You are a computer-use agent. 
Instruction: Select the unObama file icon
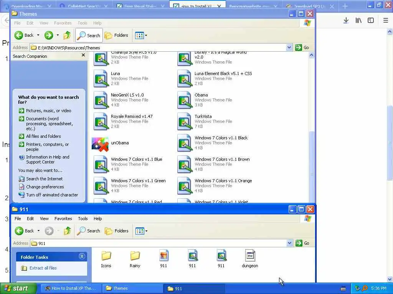(100, 144)
